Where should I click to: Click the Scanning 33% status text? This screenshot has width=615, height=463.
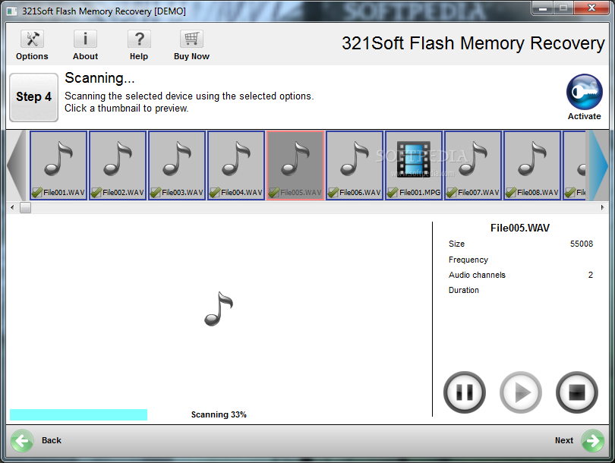coord(219,414)
